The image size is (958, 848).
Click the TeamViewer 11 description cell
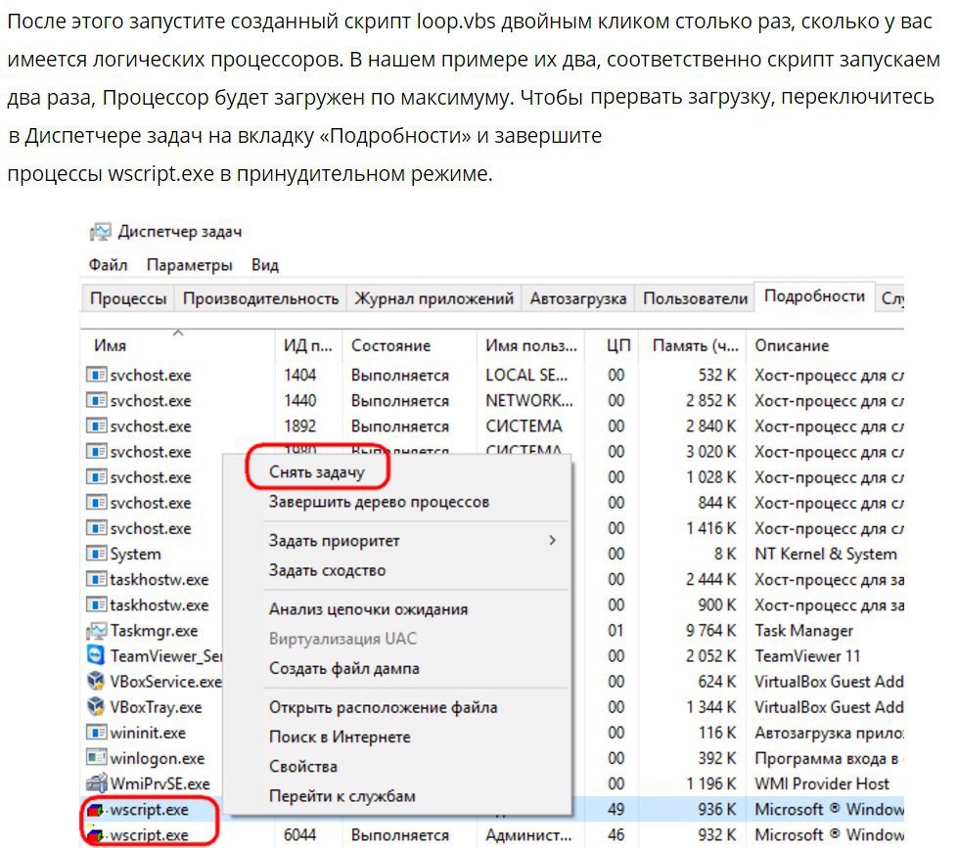click(x=807, y=655)
